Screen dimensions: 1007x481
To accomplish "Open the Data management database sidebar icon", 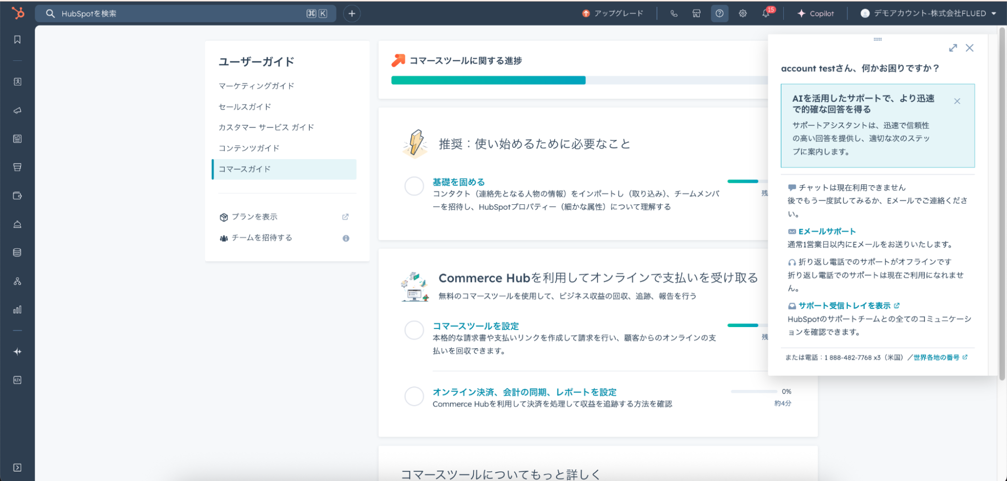I will point(17,253).
